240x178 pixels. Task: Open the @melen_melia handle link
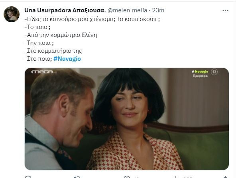click(x=127, y=10)
